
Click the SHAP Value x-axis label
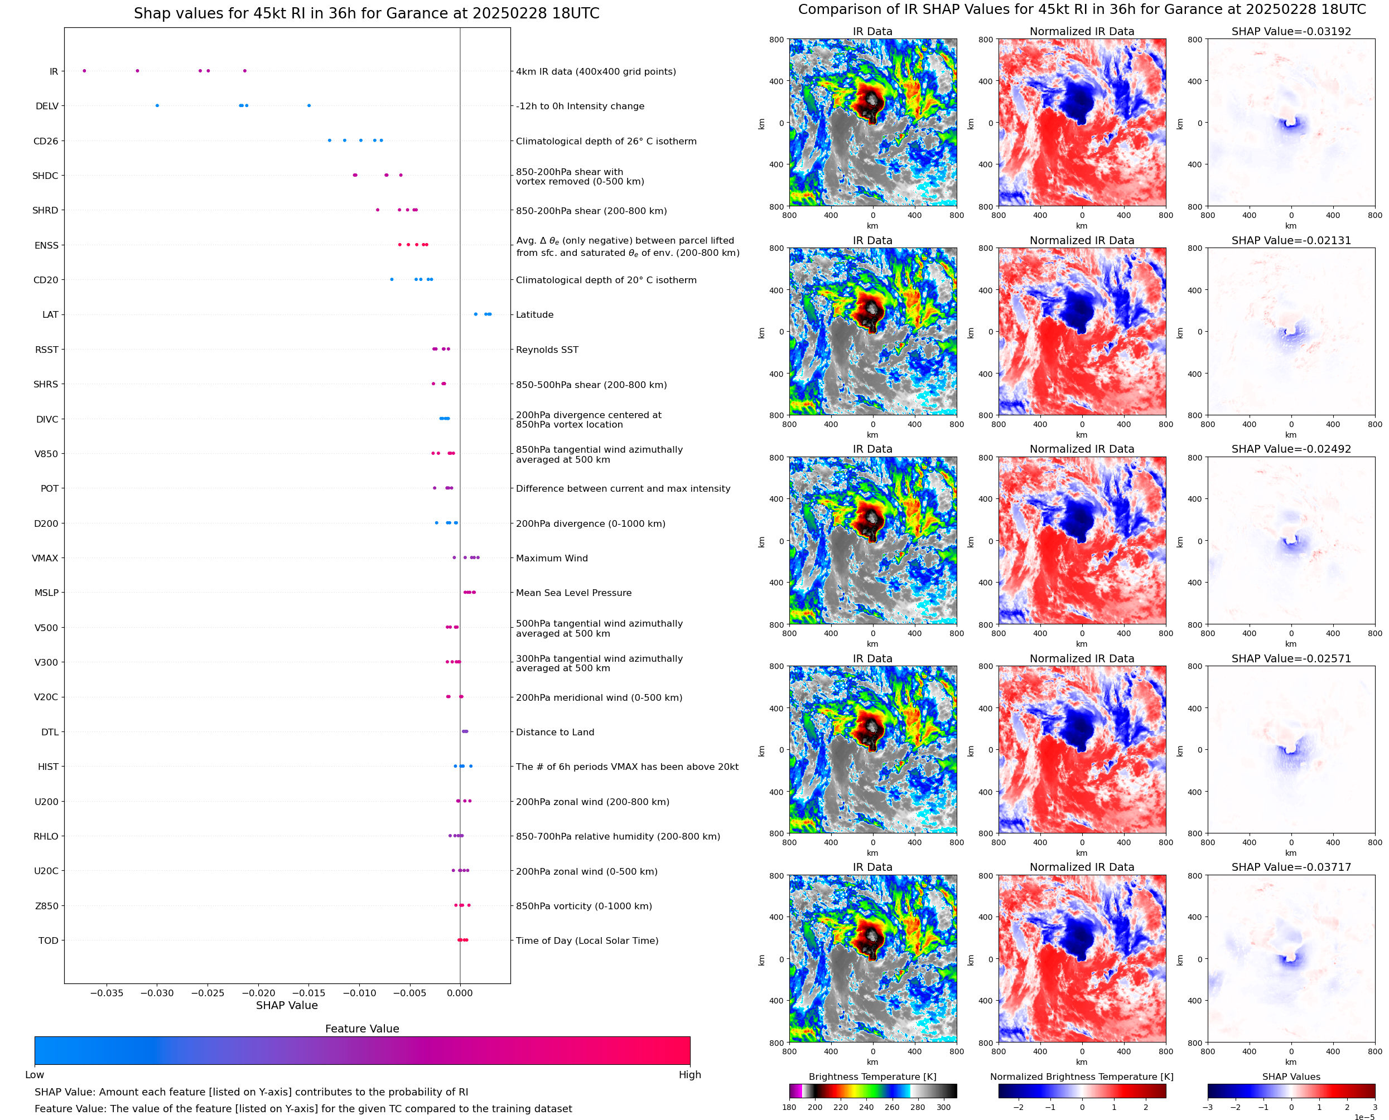pos(287,1005)
